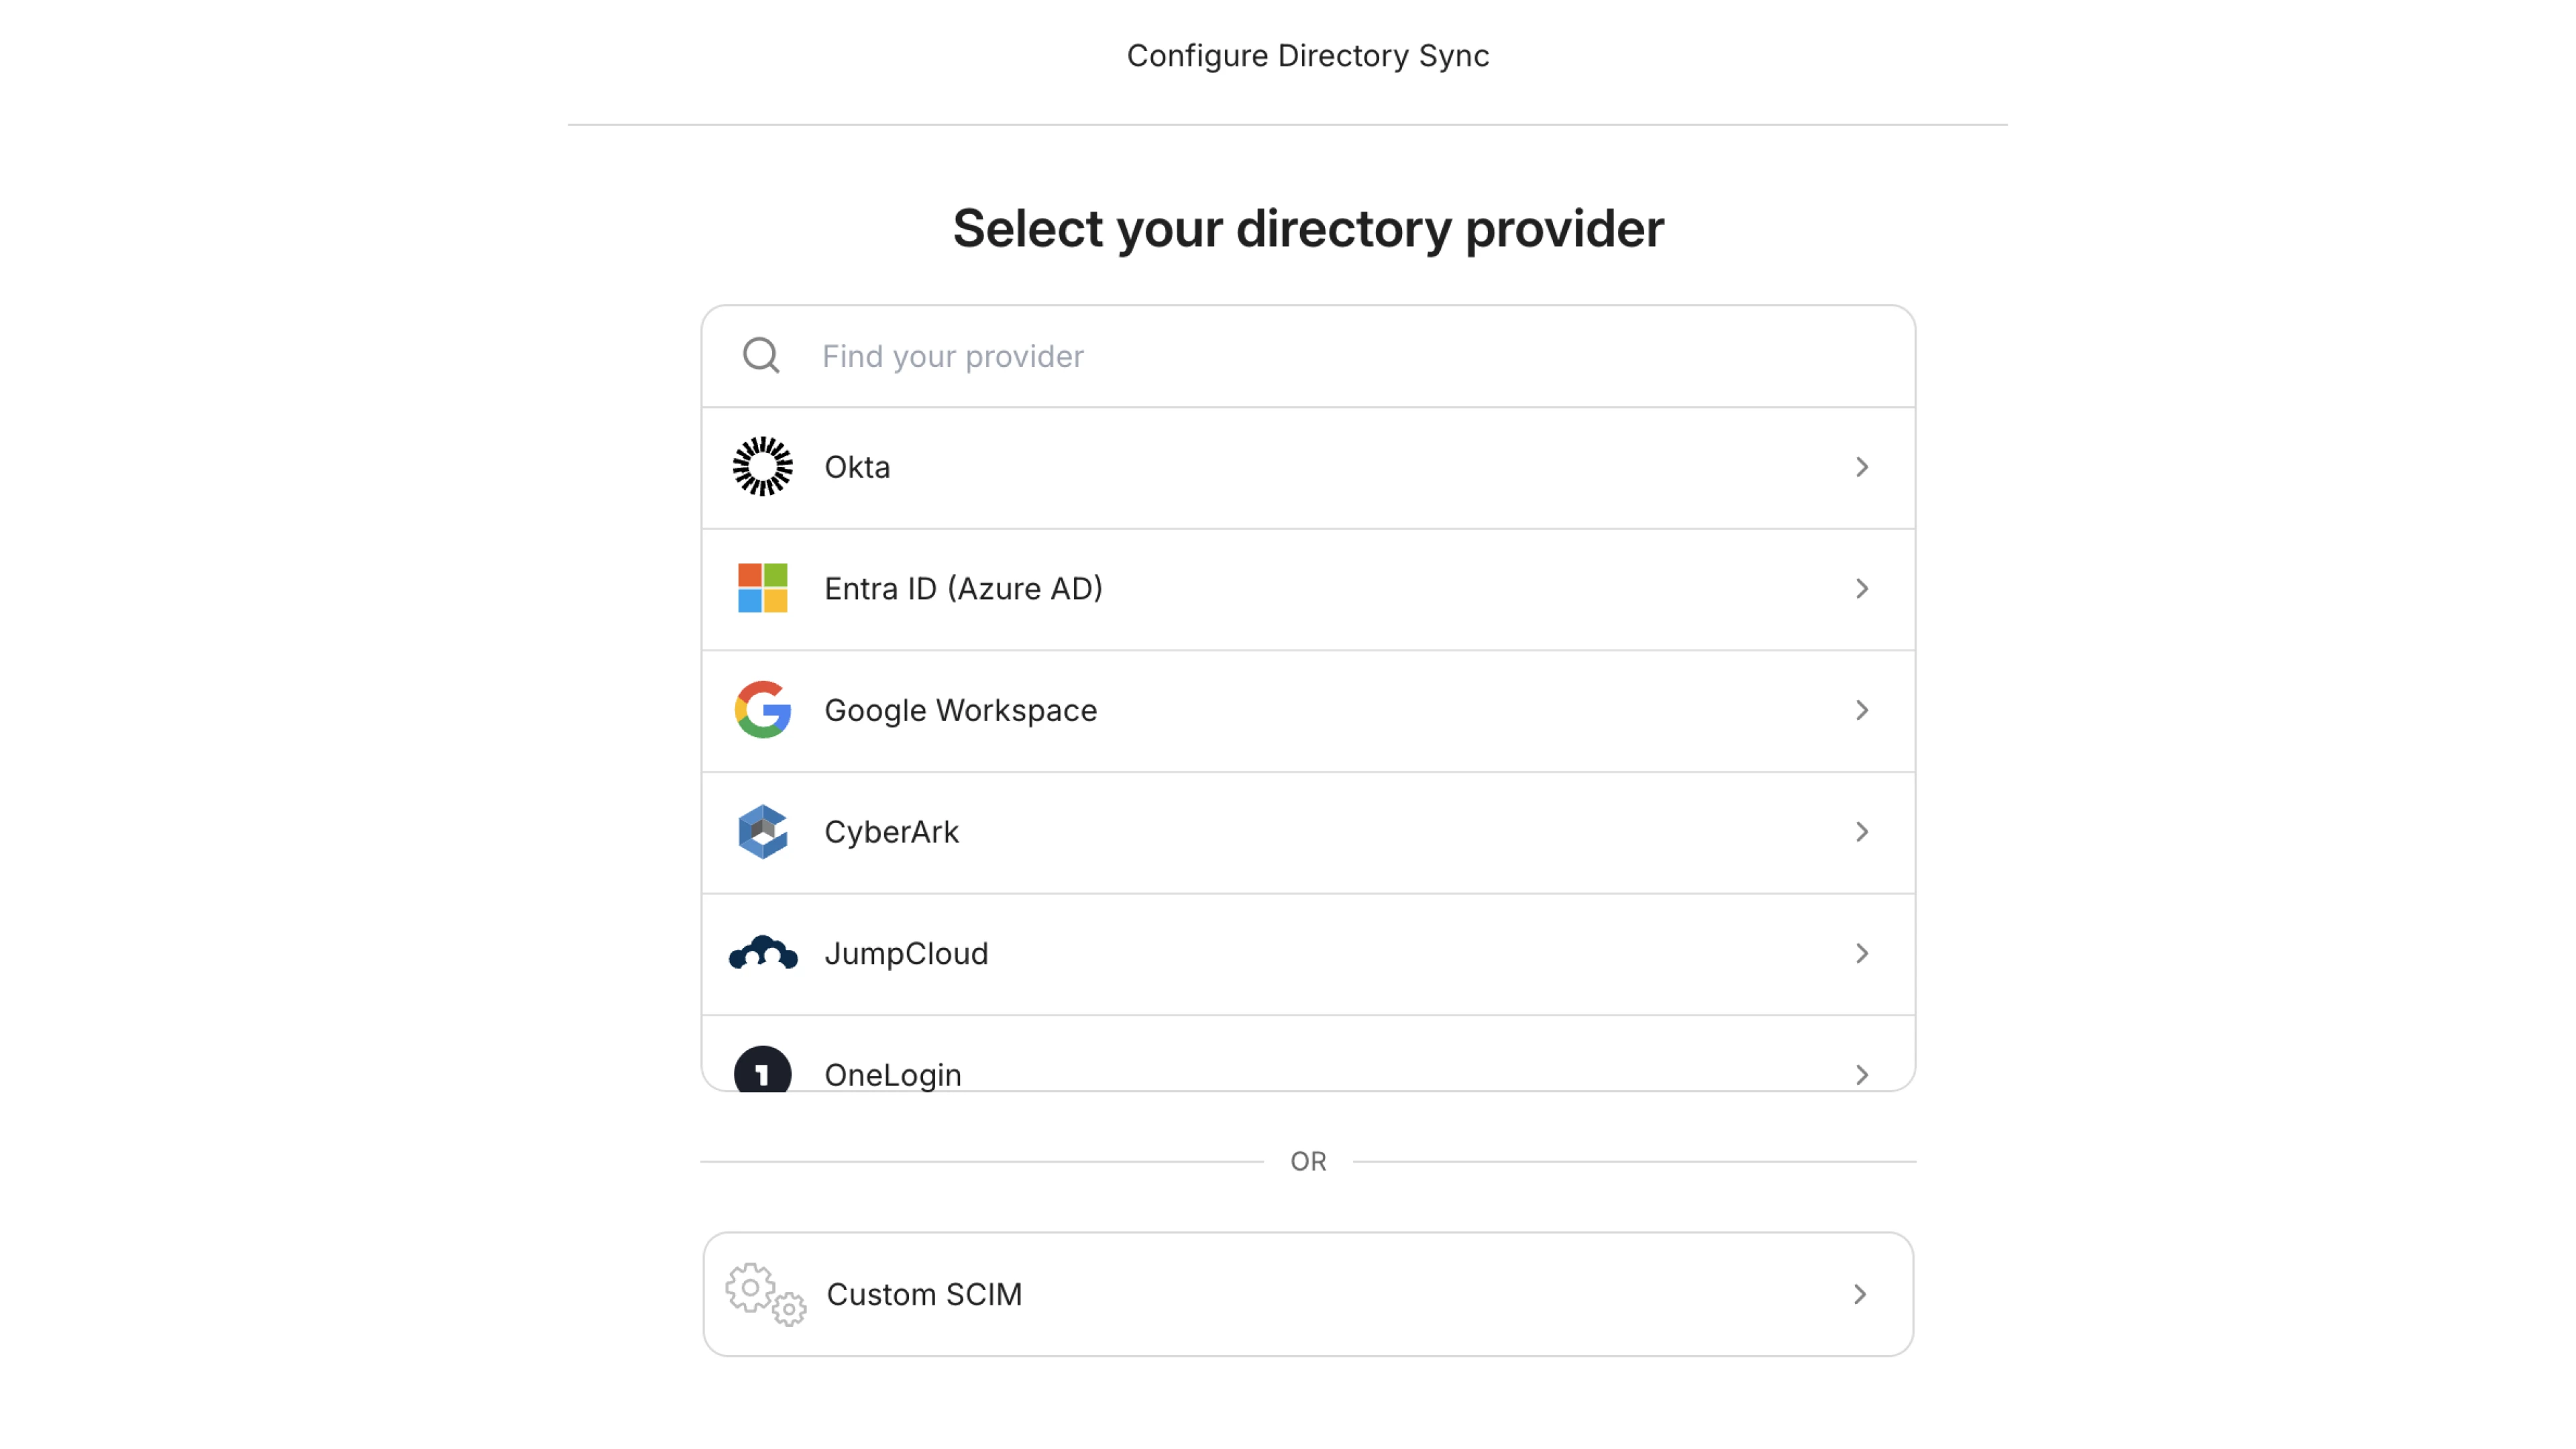Open Okta via its right chevron
The image size is (2576, 1449).
click(1861, 467)
